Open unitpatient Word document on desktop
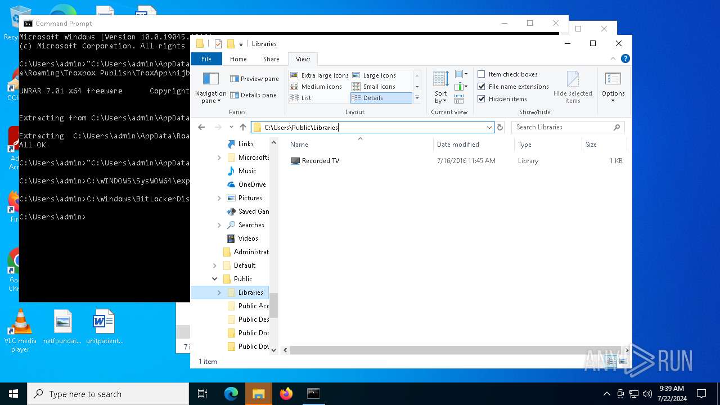 click(105, 327)
